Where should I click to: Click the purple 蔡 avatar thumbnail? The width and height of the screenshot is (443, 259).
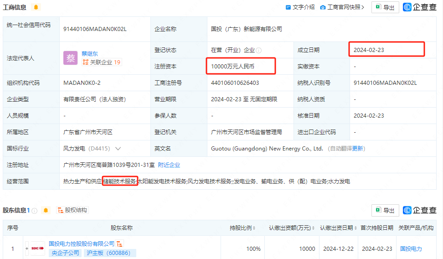click(x=70, y=58)
